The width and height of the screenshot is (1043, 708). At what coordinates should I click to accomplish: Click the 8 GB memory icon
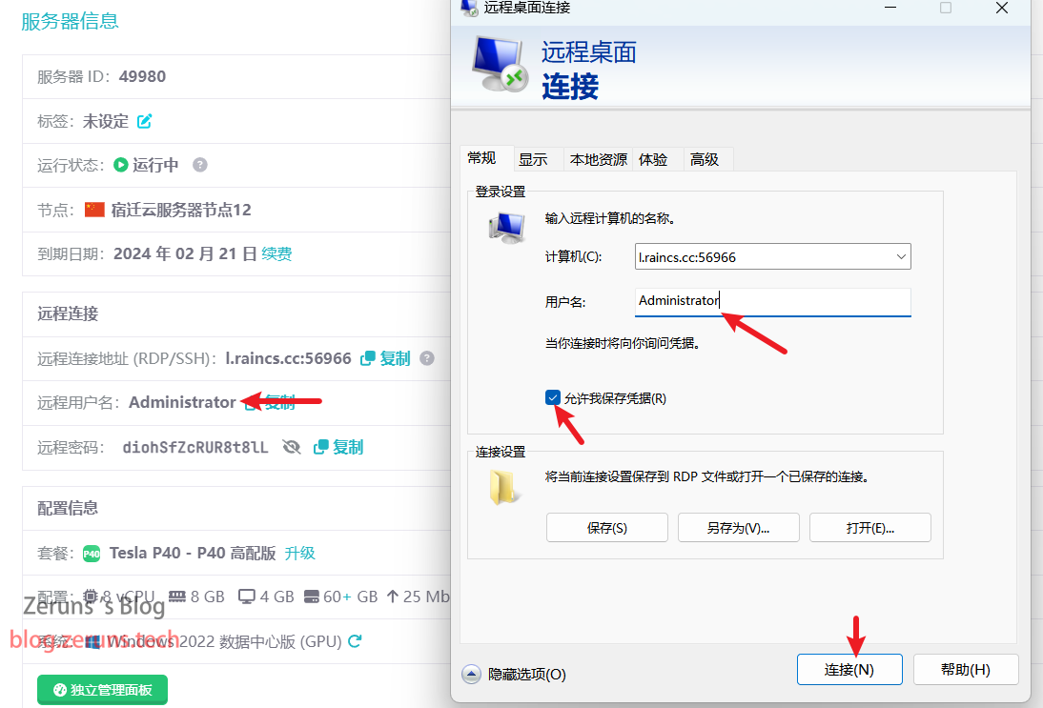click(x=177, y=597)
